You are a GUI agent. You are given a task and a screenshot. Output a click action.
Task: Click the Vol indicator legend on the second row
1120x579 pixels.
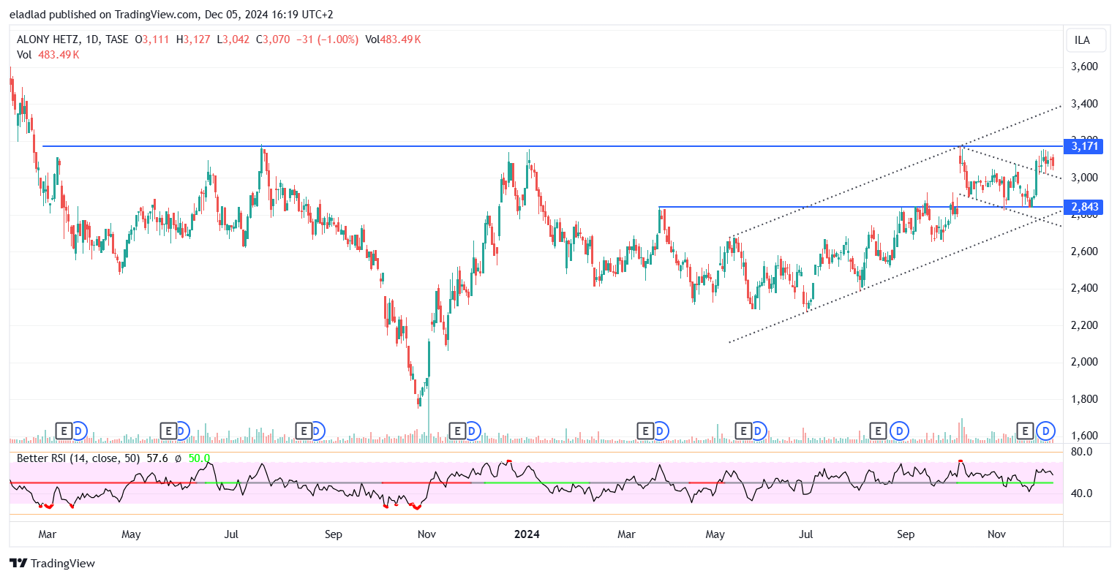(48, 55)
